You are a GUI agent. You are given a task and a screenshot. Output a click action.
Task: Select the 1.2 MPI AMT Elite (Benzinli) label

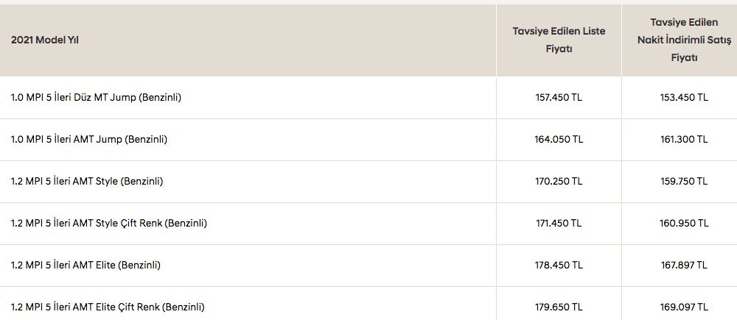85,265
